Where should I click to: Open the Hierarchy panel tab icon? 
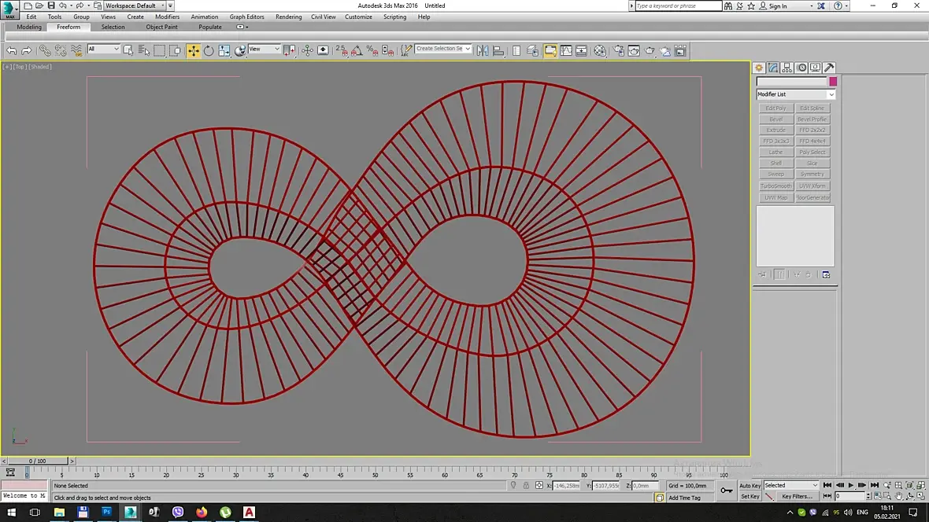(787, 68)
